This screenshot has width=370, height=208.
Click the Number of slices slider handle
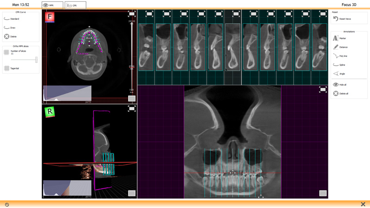point(36,60)
